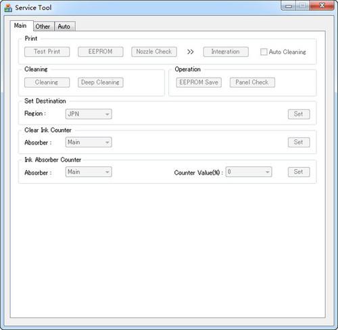338x330 pixels.
Task: Expand the Counter Value(%) dropdown
Action: click(x=249, y=172)
